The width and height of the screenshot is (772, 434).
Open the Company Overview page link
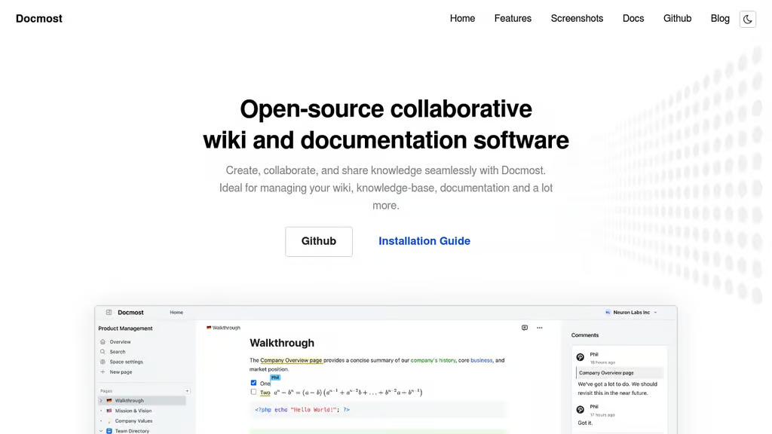pyautogui.click(x=291, y=360)
